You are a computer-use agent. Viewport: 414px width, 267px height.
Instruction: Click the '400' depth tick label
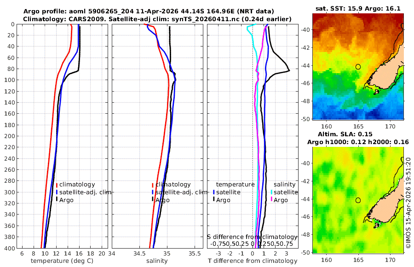coord(9,248)
